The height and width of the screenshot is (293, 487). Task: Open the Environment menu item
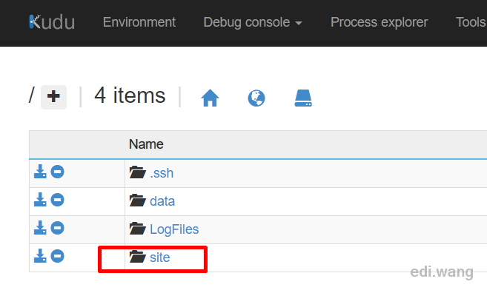139,22
